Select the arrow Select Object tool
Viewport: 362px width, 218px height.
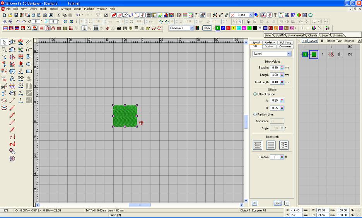tap(4, 42)
